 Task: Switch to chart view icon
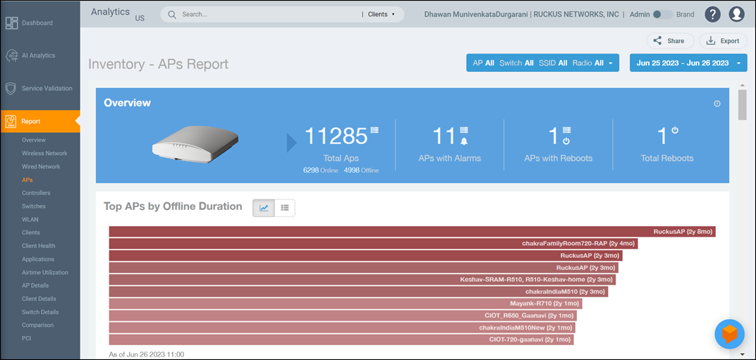(x=264, y=208)
